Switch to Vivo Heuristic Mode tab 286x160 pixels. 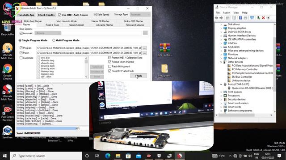[67, 21]
